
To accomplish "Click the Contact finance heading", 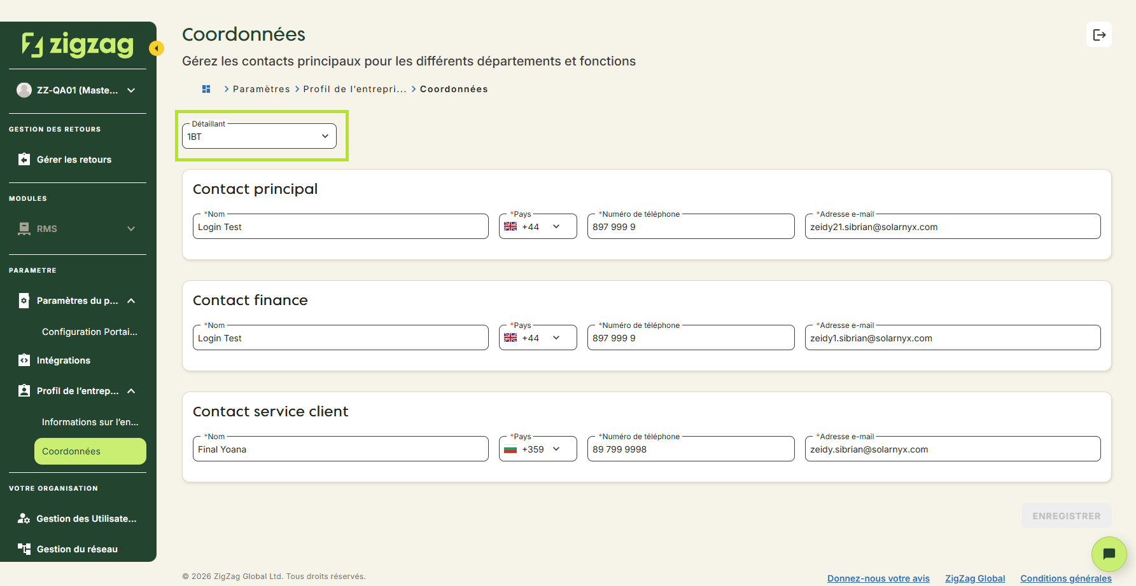I will [250, 300].
